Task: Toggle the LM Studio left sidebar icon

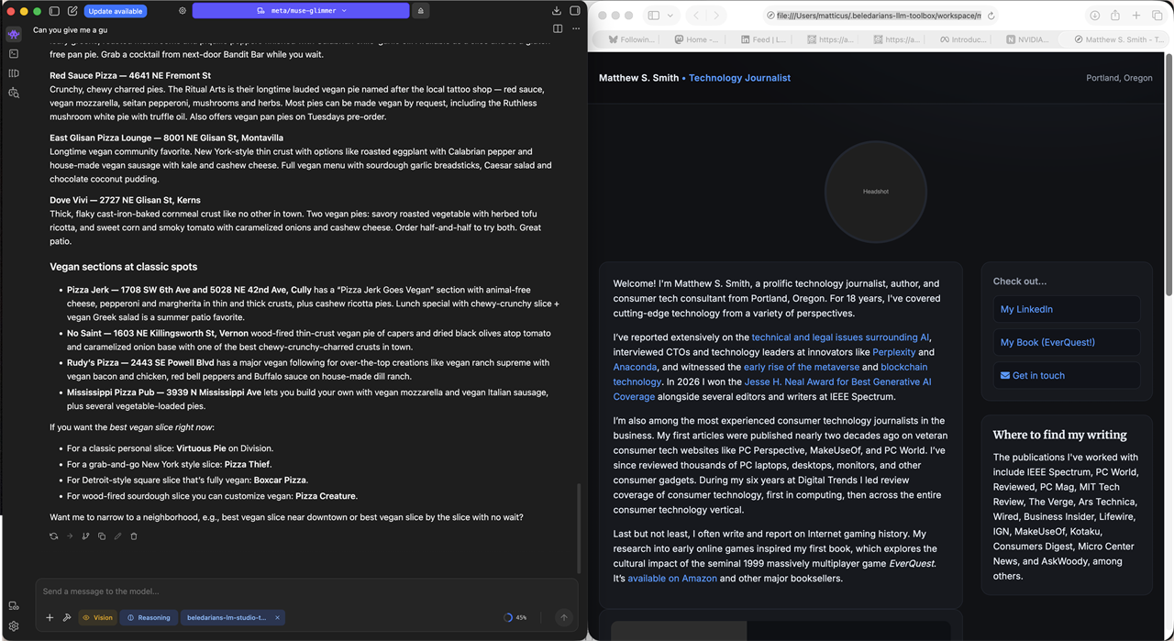Action: [54, 11]
